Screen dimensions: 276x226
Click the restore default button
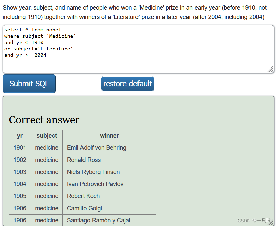(x=127, y=84)
